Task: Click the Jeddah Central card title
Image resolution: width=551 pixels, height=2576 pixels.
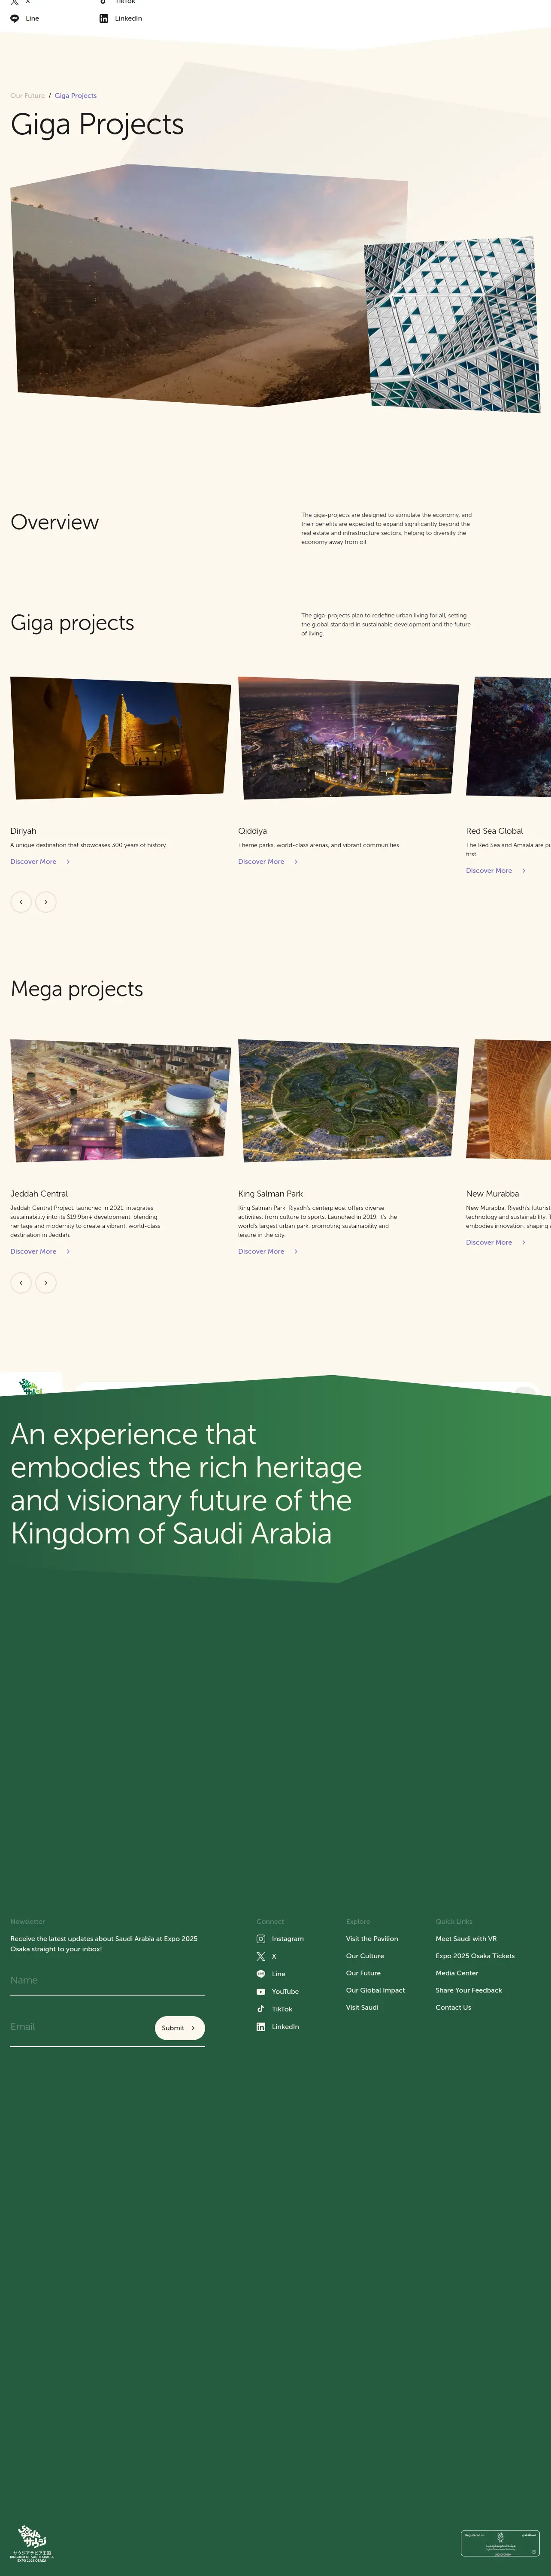Action: click(x=39, y=1194)
